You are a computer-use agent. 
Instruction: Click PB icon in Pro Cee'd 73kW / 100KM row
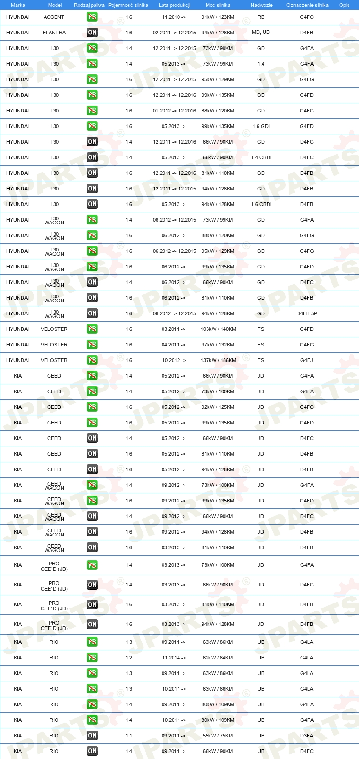92,565
